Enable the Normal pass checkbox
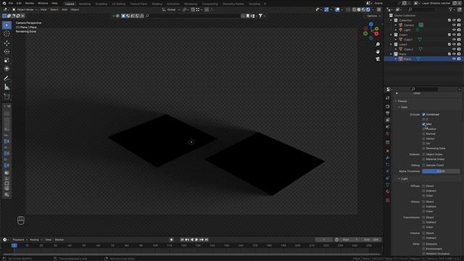The image size is (464, 261). (x=423, y=133)
